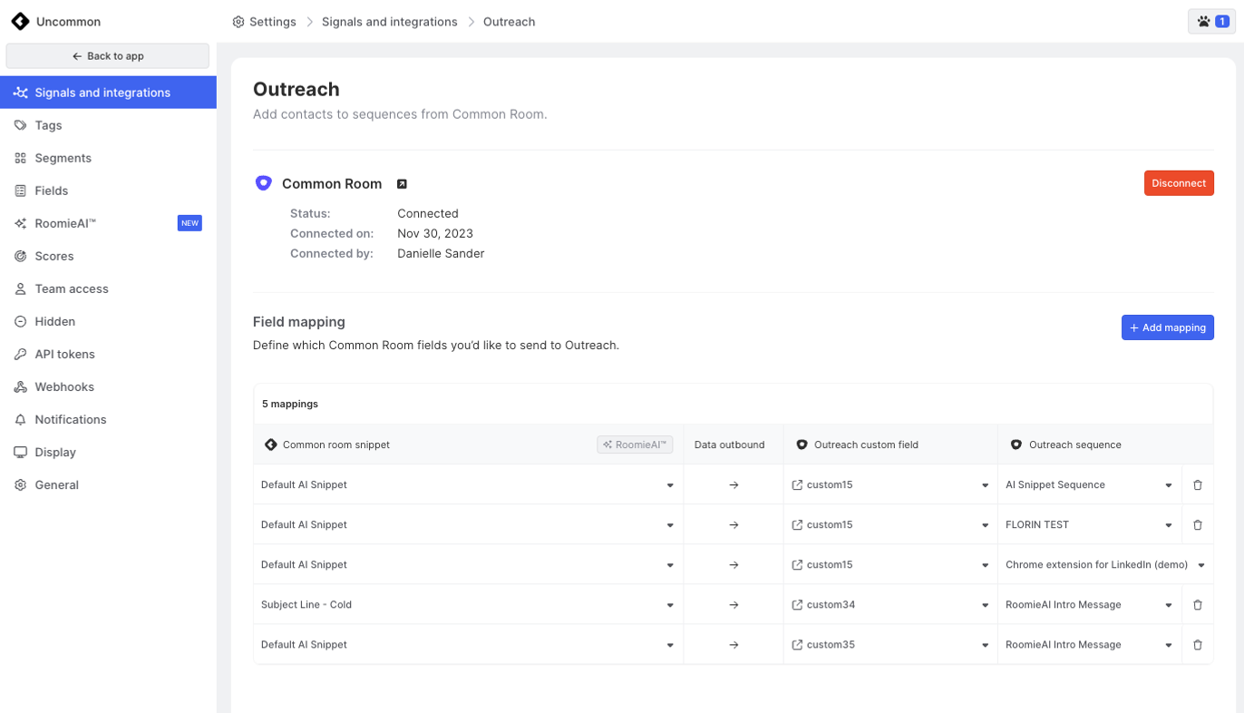The width and height of the screenshot is (1244, 713).
Task: Click the Tags icon in sidebar
Action: click(20, 125)
